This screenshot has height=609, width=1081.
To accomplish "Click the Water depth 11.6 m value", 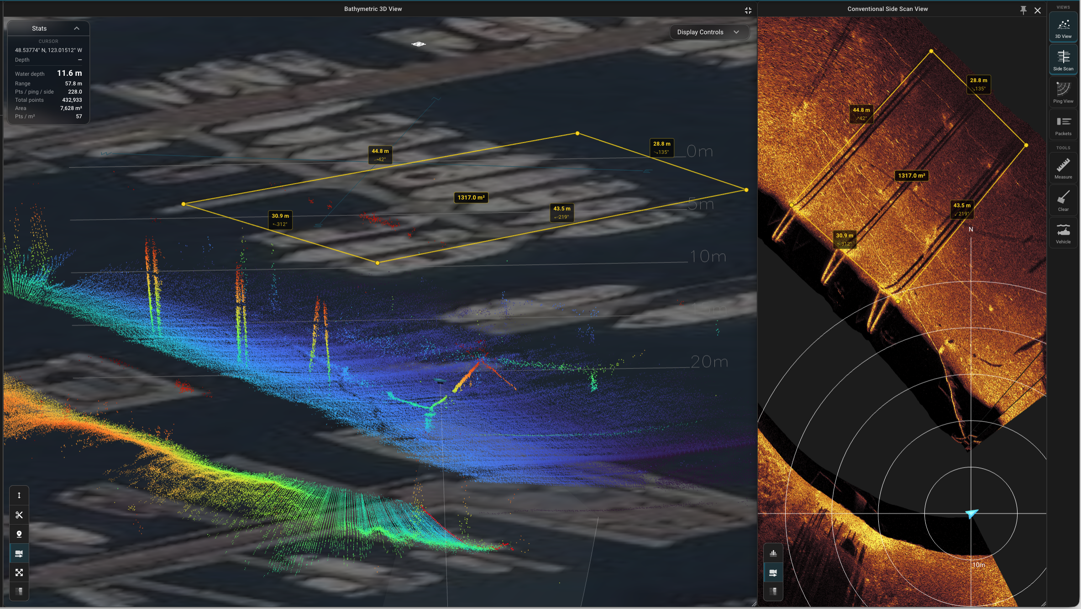I will point(69,73).
